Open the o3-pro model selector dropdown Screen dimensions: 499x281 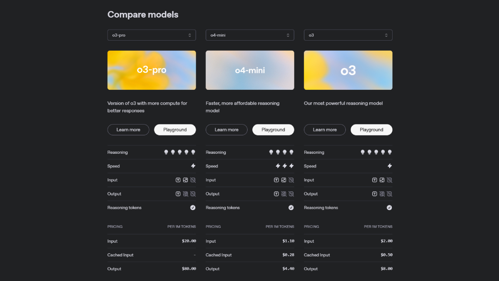(152, 35)
